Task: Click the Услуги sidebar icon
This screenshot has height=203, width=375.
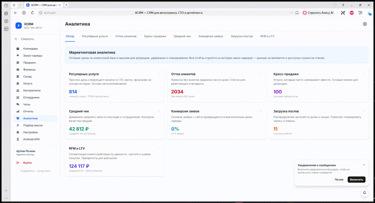Action: (x=18, y=84)
